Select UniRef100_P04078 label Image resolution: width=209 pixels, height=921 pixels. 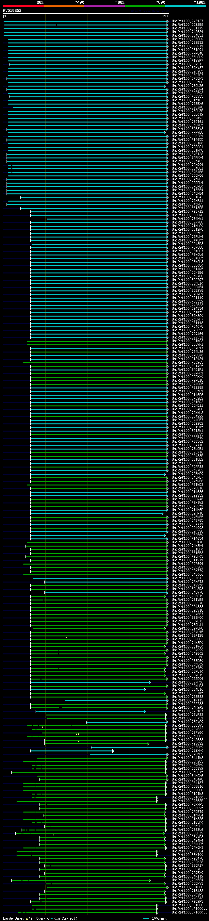(x=187, y=326)
